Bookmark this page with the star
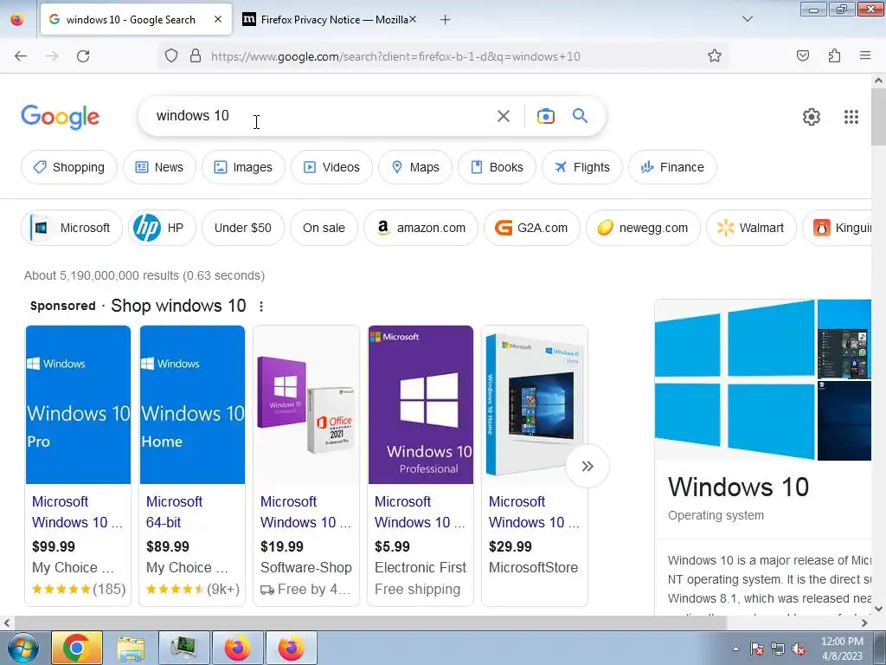This screenshot has height=665, width=886. point(714,56)
